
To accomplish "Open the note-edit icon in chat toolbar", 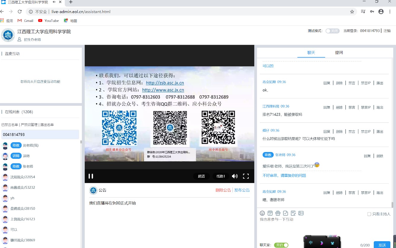I will coord(293,213).
